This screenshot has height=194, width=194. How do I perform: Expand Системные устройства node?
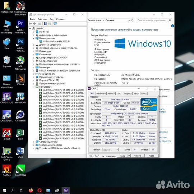[x=33, y=145]
